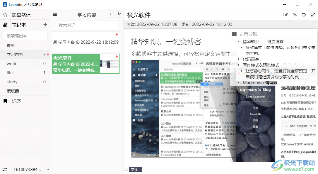Open the starred notes section

pos(5,15)
